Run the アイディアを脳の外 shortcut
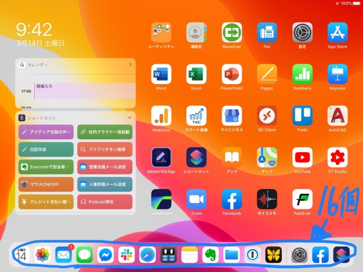The width and height of the screenshot is (363, 272). point(46,132)
